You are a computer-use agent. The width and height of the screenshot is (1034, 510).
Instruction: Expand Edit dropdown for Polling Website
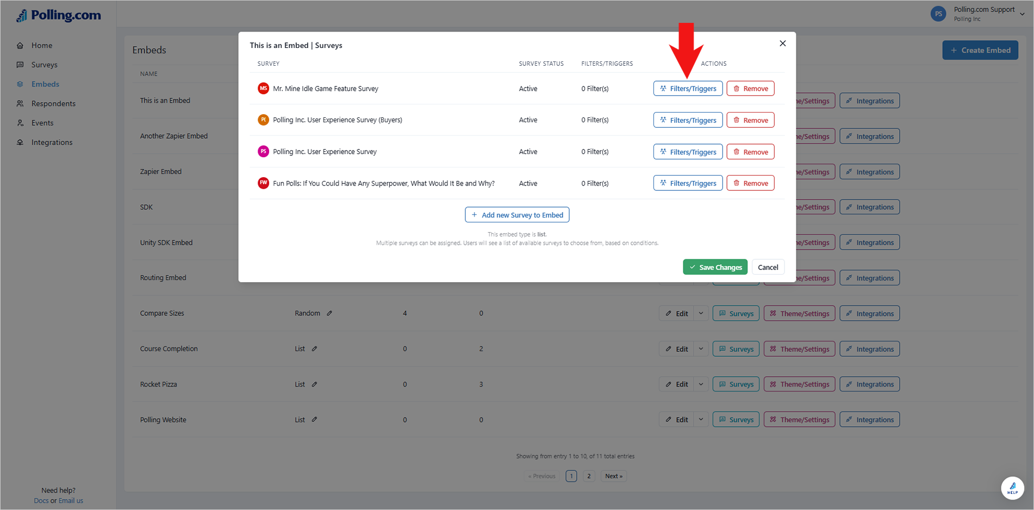pos(701,420)
